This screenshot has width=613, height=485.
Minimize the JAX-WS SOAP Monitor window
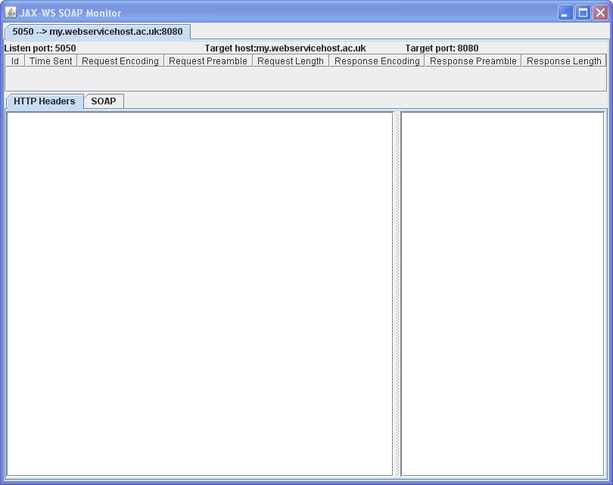(x=565, y=13)
